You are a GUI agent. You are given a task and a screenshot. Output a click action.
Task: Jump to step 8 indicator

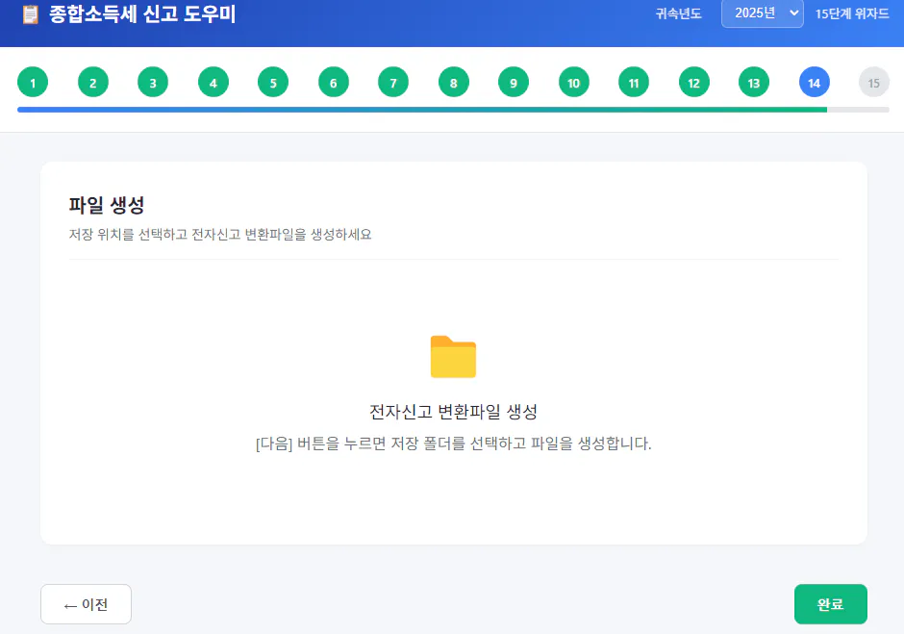coord(454,83)
